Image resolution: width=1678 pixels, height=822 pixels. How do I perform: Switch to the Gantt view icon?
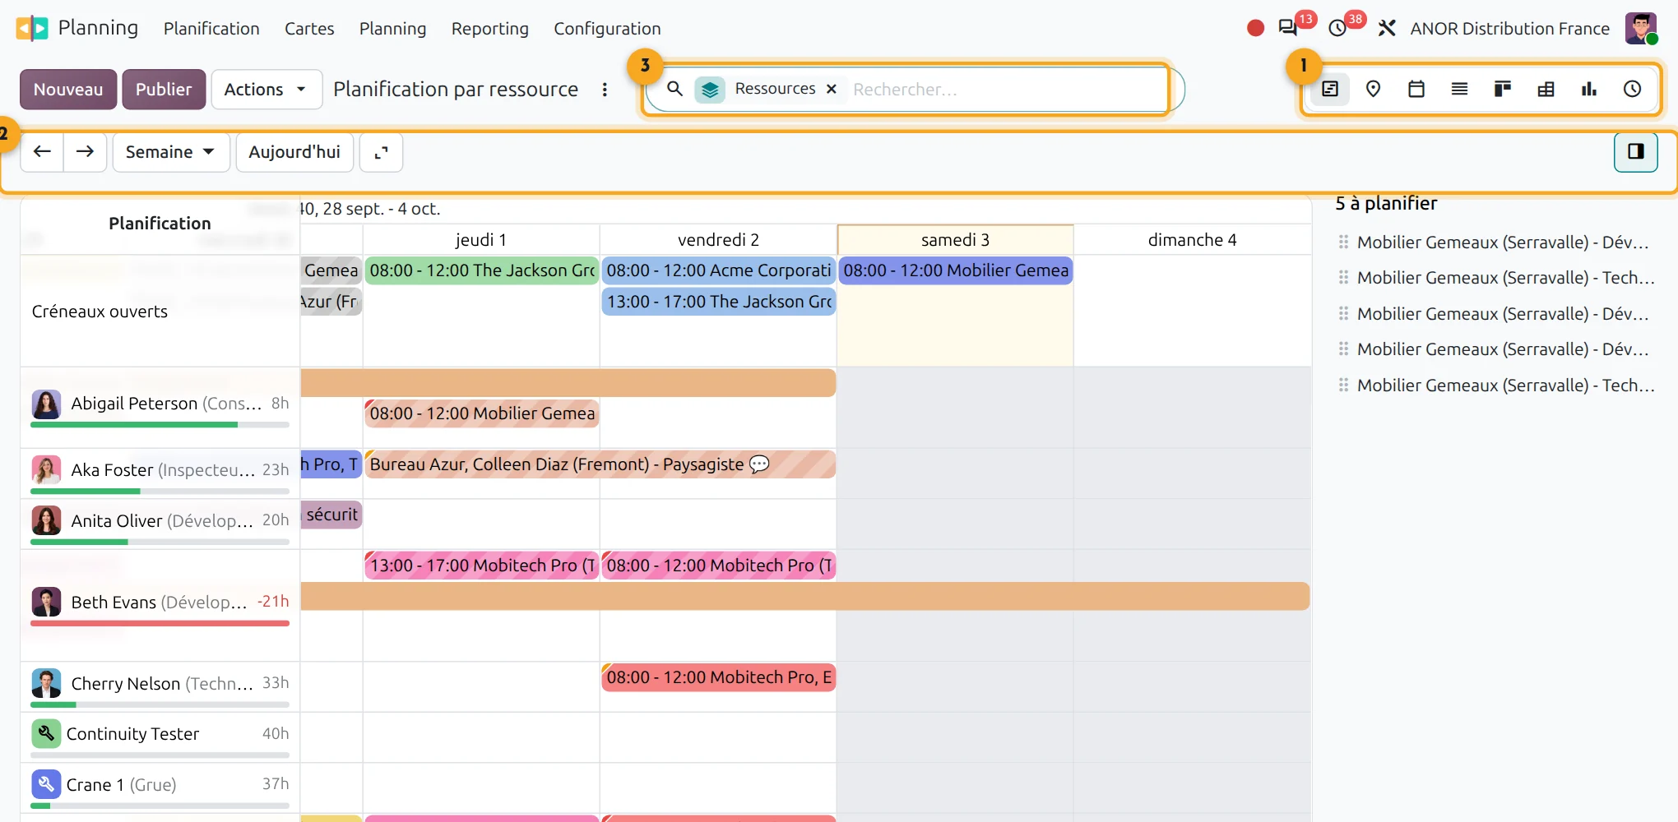1330,89
